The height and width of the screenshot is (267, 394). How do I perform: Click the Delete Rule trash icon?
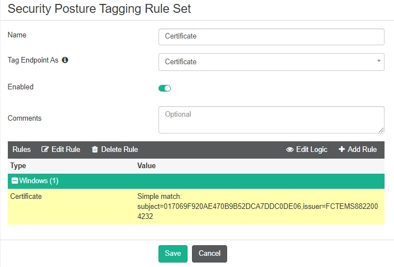(x=95, y=149)
